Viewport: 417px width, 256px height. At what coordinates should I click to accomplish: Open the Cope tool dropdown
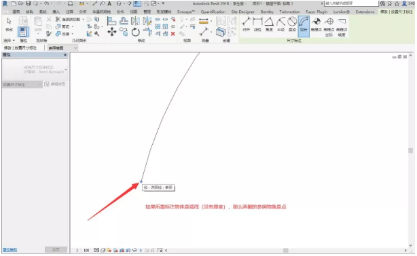pyautogui.click(x=84, y=20)
